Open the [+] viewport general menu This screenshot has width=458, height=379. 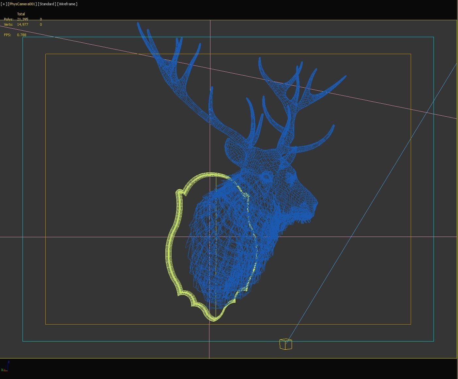click(4, 4)
